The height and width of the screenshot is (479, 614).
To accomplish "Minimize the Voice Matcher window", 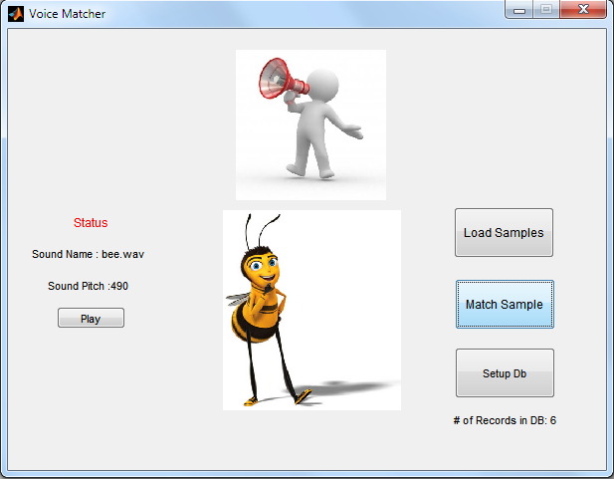I will [518, 9].
